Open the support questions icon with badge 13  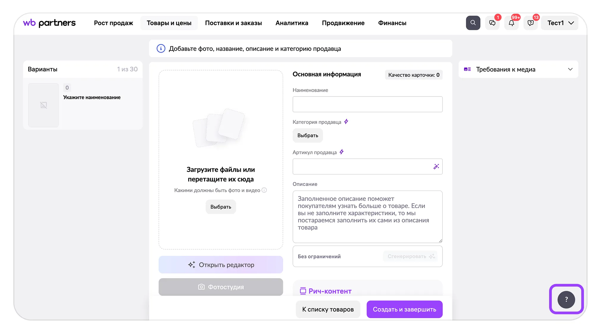coord(530,23)
